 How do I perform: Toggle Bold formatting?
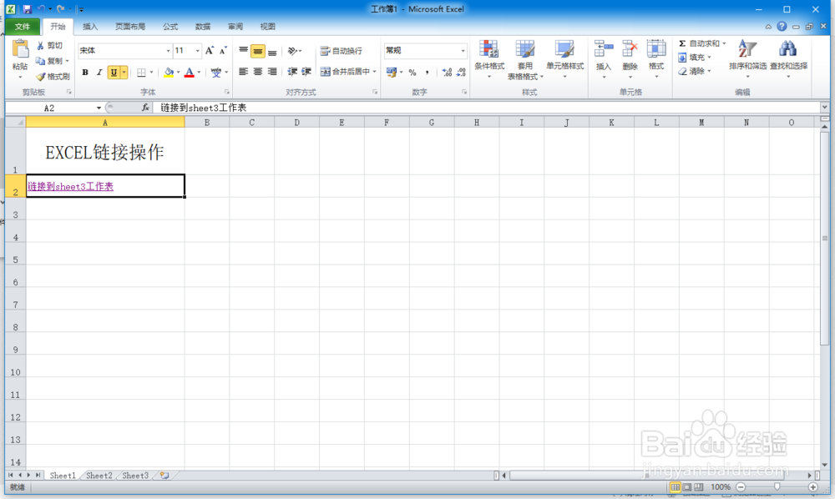pyautogui.click(x=85, y=73)
